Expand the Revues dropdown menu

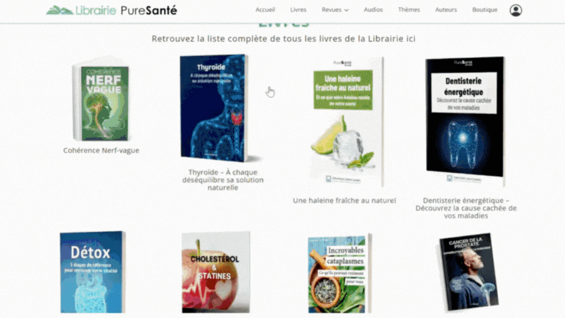(335, 10)
